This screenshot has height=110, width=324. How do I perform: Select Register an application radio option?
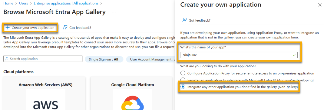pyautogui.click(x=183, y=80)
